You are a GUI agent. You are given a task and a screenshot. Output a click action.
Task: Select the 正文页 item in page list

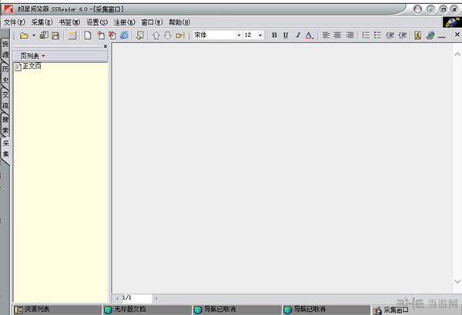pyautogui.click(x=32, y=67)
